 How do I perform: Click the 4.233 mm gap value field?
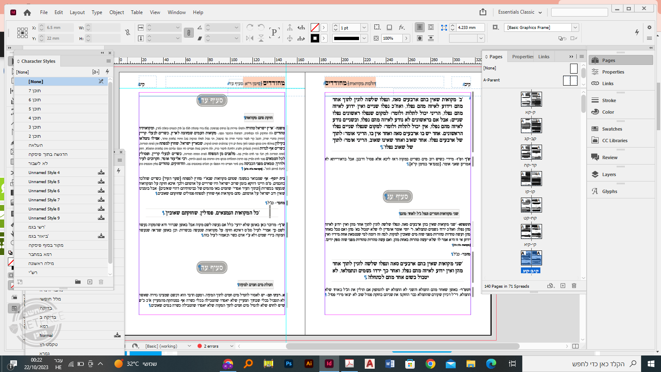pos(471,28)
